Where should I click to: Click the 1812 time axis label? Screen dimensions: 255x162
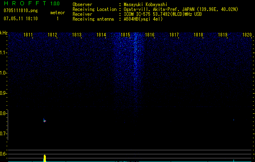pyautogui.click(x=53, y=35)
